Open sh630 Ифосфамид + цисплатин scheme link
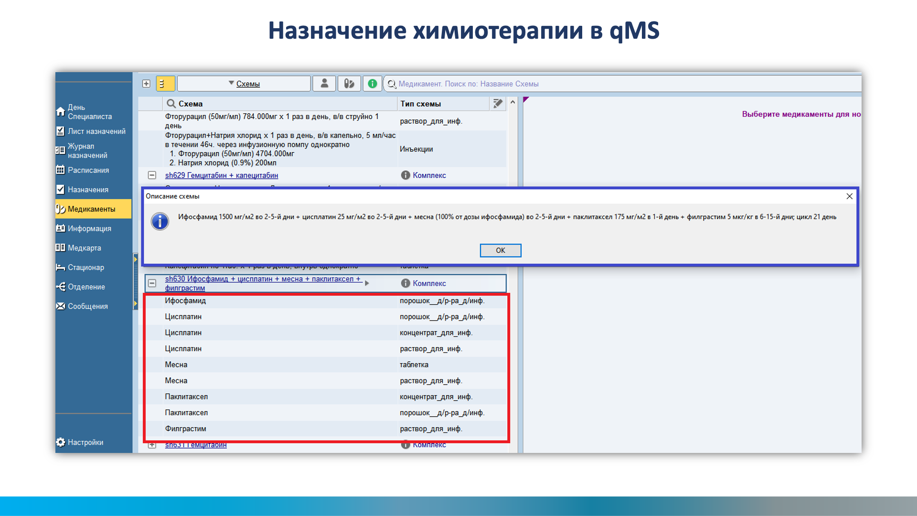 tap(263, 283)
